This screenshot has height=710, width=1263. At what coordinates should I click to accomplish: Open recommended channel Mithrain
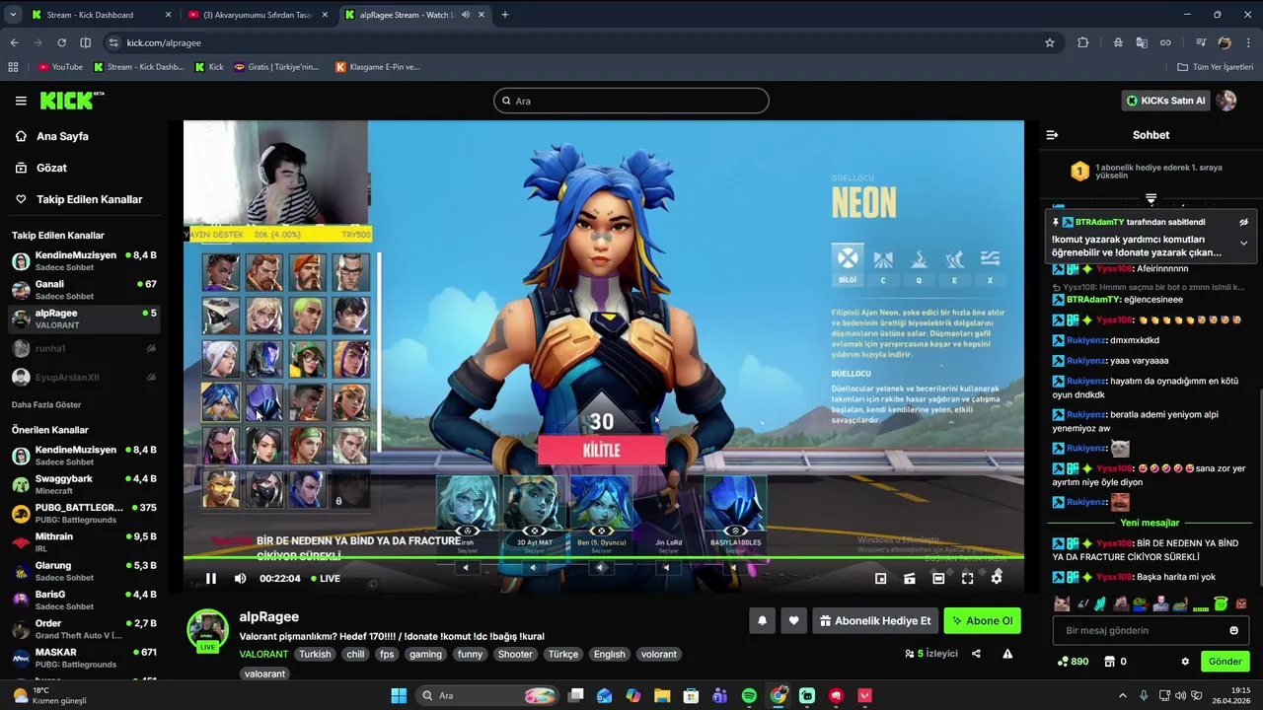pos(84,542)
